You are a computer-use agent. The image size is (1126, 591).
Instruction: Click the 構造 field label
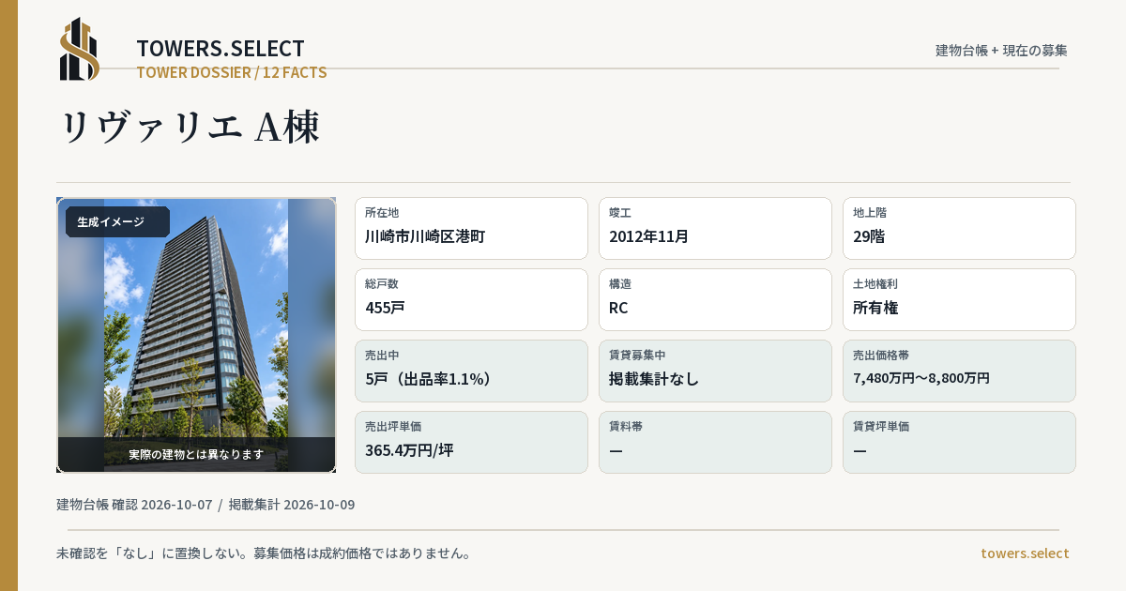[x=620, y=284]
